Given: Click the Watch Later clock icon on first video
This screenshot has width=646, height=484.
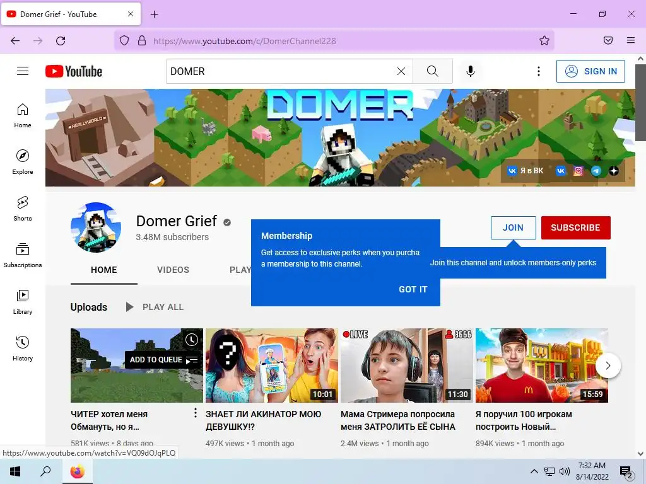Looking at the screenshot, I should coord(192,340).
